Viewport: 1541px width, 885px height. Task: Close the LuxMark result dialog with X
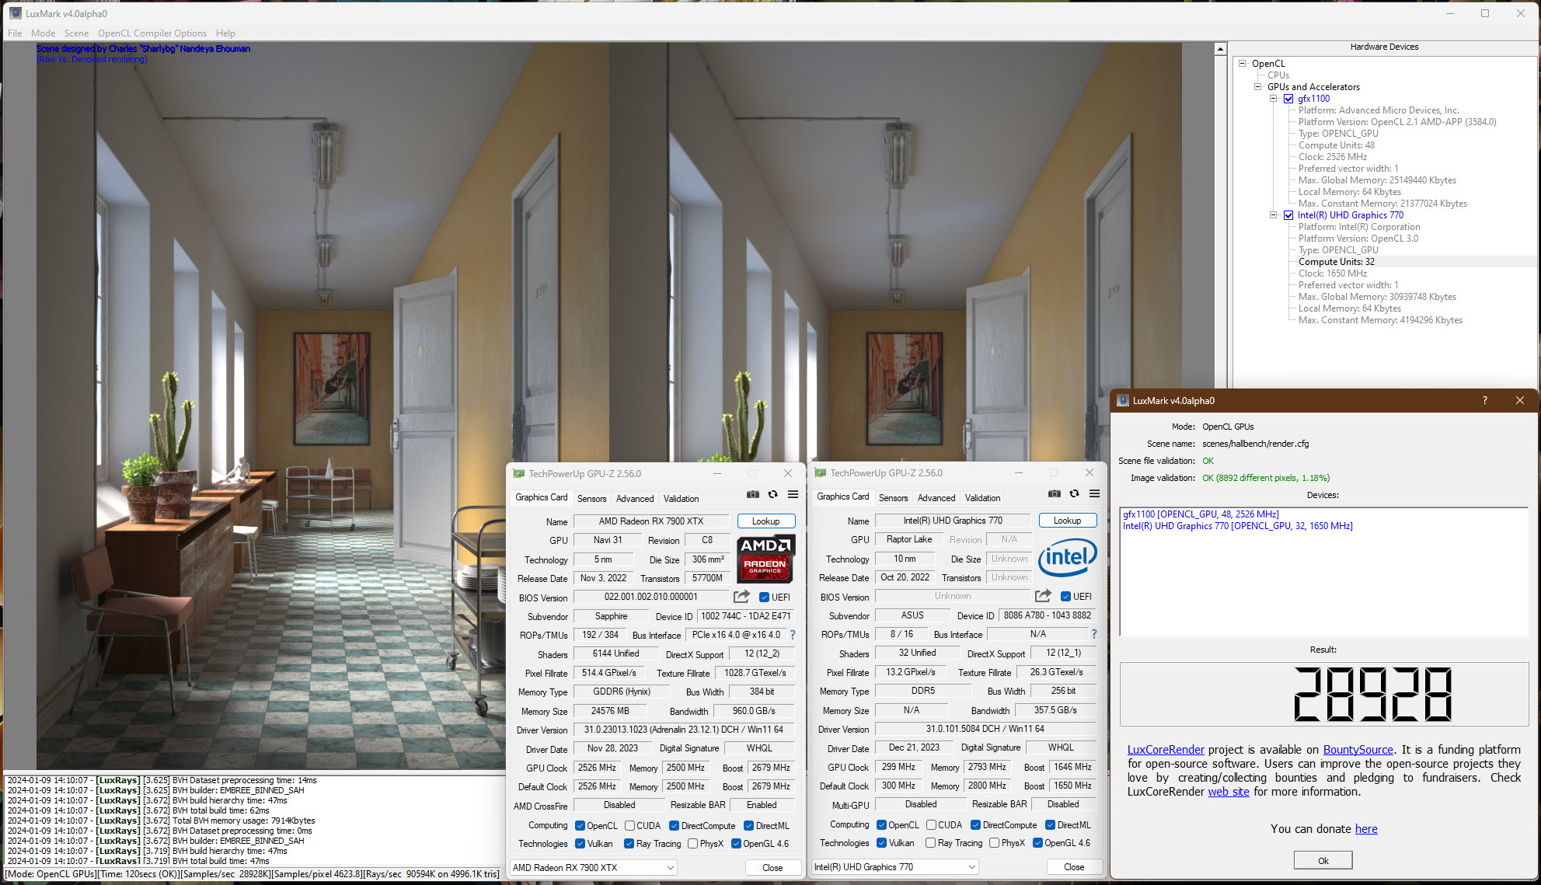1519,400
